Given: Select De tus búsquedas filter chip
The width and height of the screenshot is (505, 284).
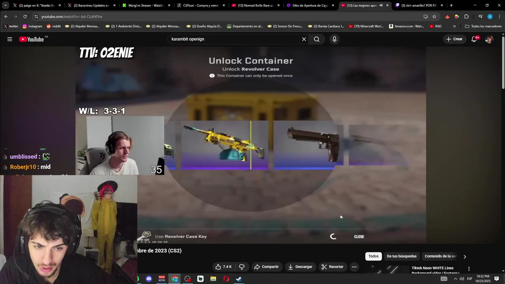Looking at the screenshot, I should pos(402,256).
